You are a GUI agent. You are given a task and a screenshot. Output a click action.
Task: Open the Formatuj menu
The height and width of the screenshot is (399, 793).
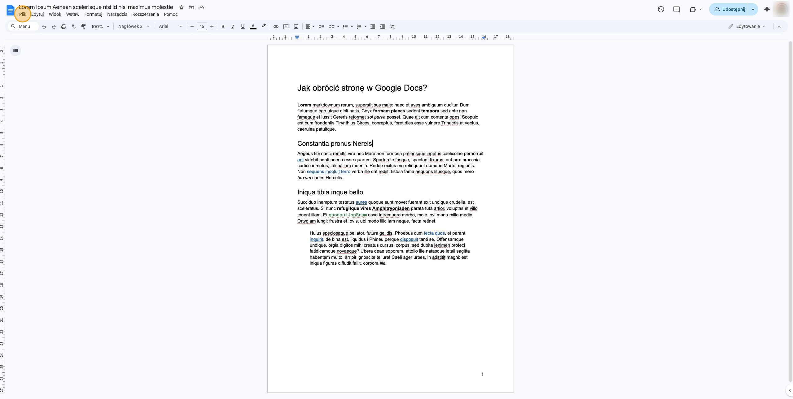click(x=93, y=14)
